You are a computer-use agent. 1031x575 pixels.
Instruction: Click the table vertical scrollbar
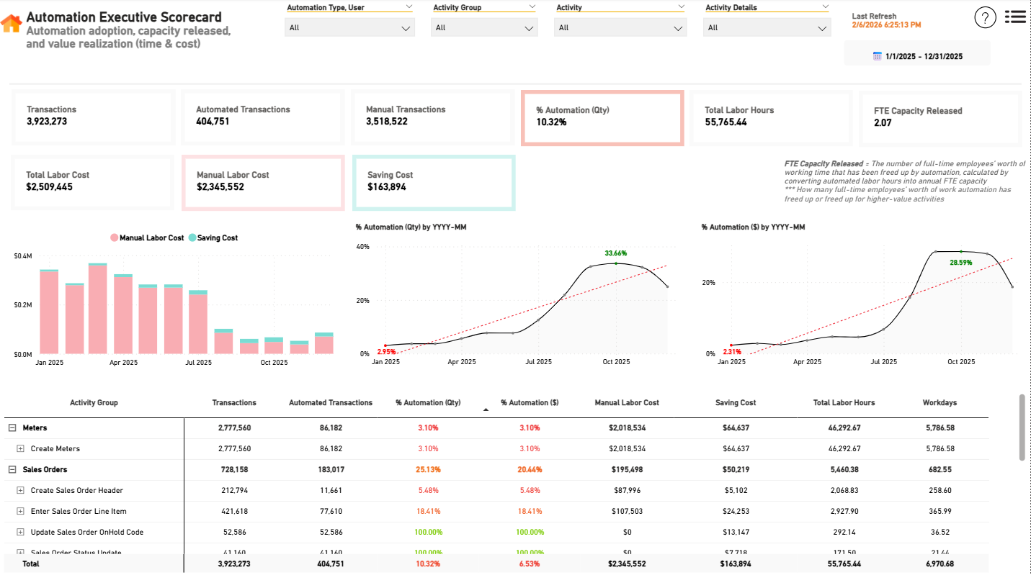[1022, 427]
